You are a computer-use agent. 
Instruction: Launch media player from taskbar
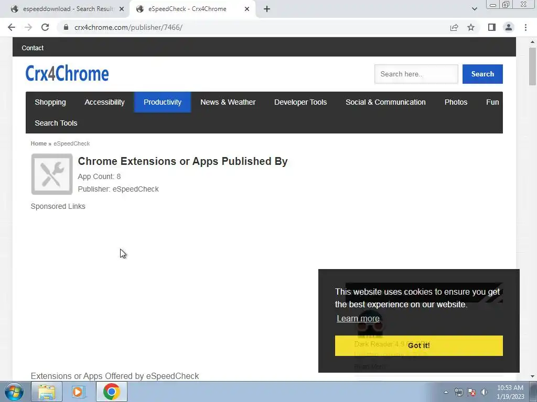[x=79, y=392]
